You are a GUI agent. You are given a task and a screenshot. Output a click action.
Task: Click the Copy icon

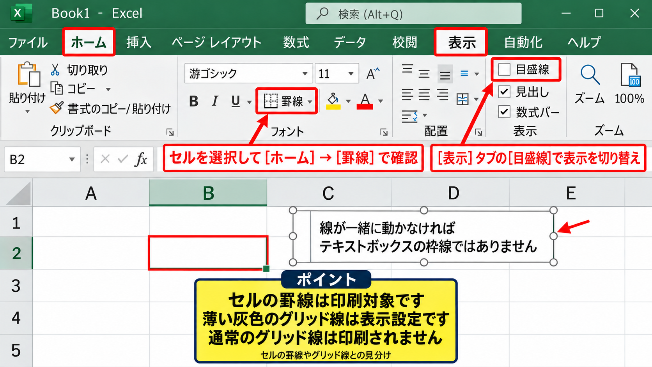tap(57, 89)
